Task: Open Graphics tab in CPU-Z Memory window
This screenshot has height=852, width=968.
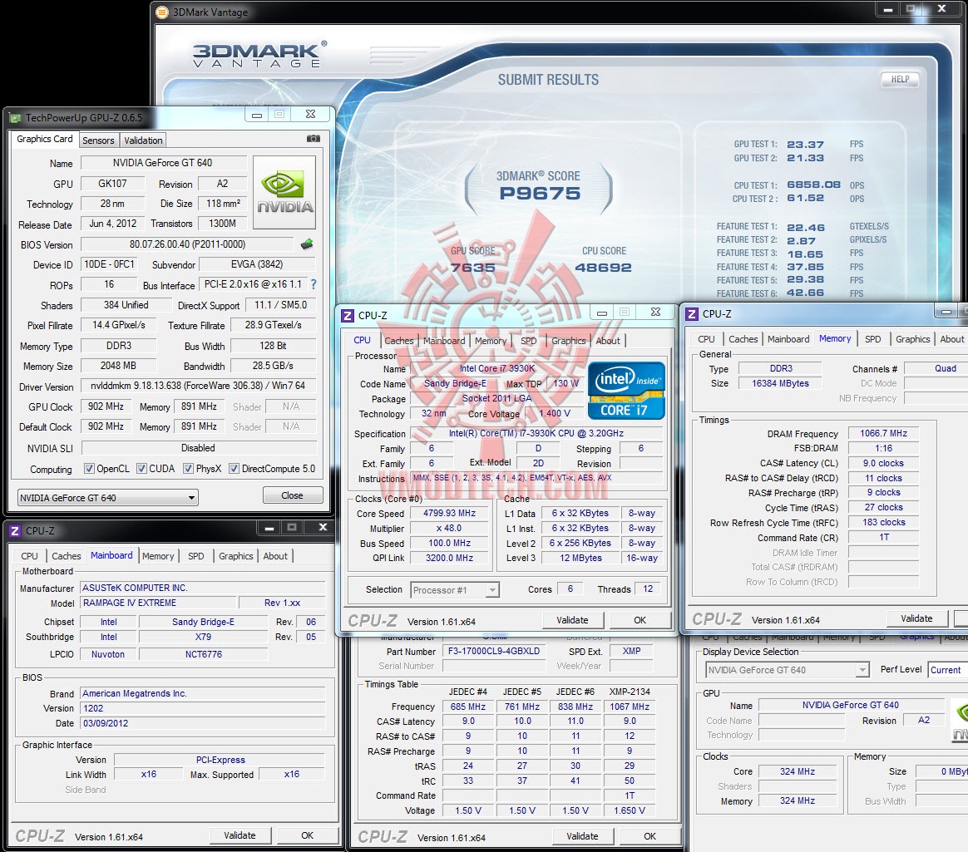Action: (x=912, y=339)
